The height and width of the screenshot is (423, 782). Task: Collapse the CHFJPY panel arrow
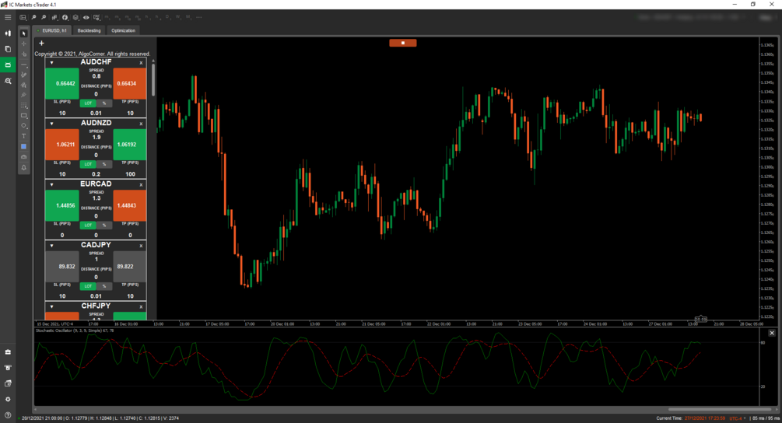(x=51, y=307)
